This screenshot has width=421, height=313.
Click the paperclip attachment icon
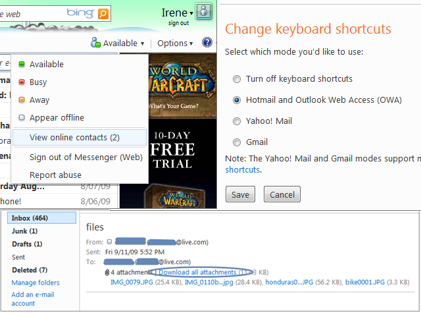tap(107, 273)
